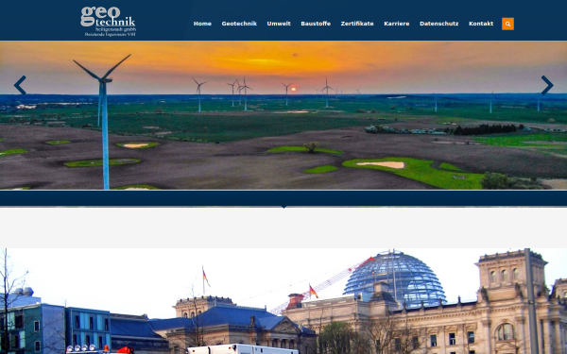This screenshot has width=567, height=354.
Task: Open the Zertifikate menu entry
Action: [357, 24]
